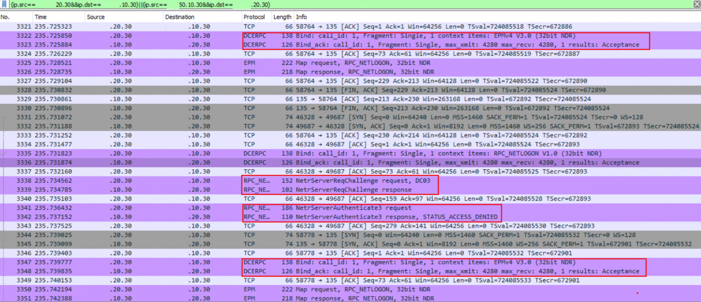
Task: Select packet 3331 SYN to port 49687
Action: coord(350,117)
